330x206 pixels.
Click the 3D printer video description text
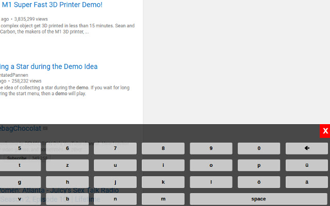tap(68, 29)
